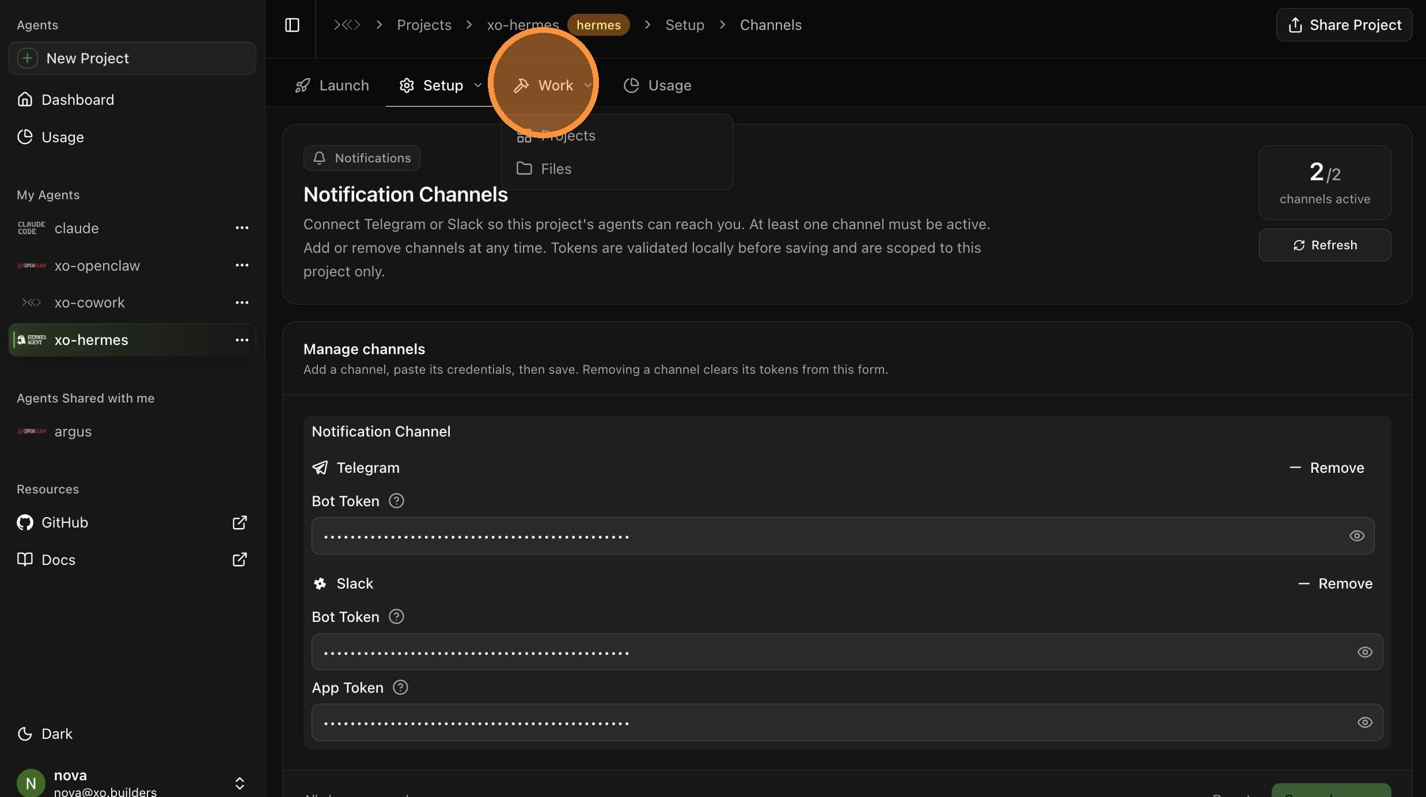Expand the nova account switcher
This screenshot has height=797, width=1426.
(x=240, y=783)
